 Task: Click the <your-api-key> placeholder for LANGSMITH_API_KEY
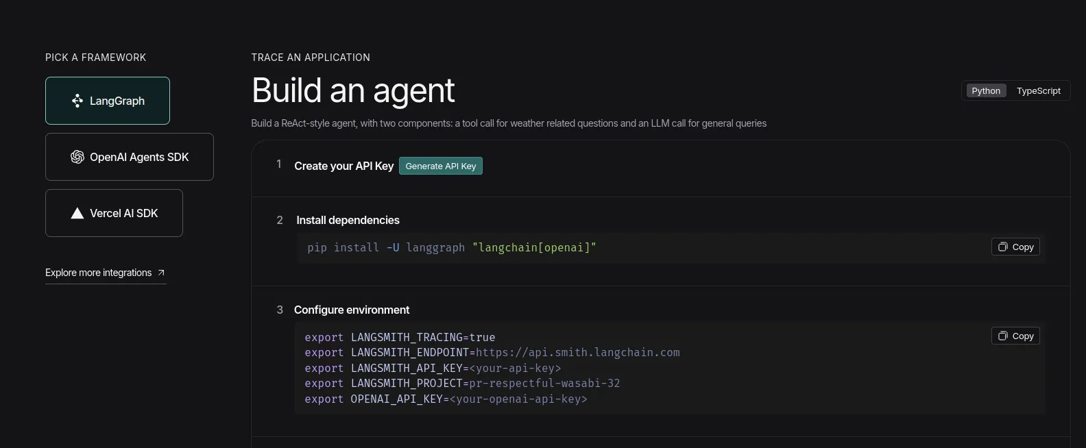515,368
